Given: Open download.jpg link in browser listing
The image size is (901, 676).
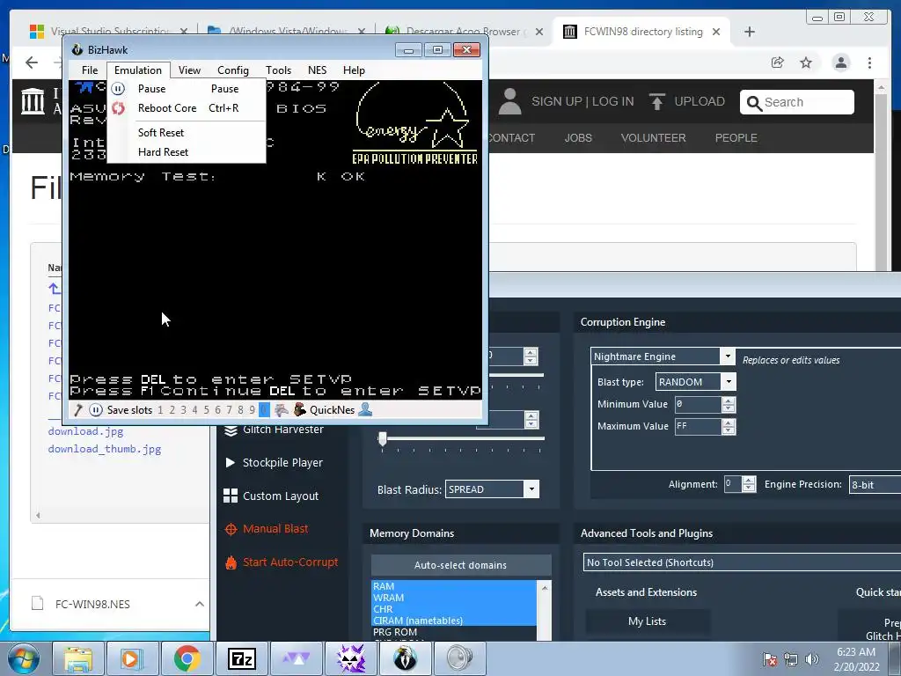Looking at the screenshot, I should [x=85, y=431].
